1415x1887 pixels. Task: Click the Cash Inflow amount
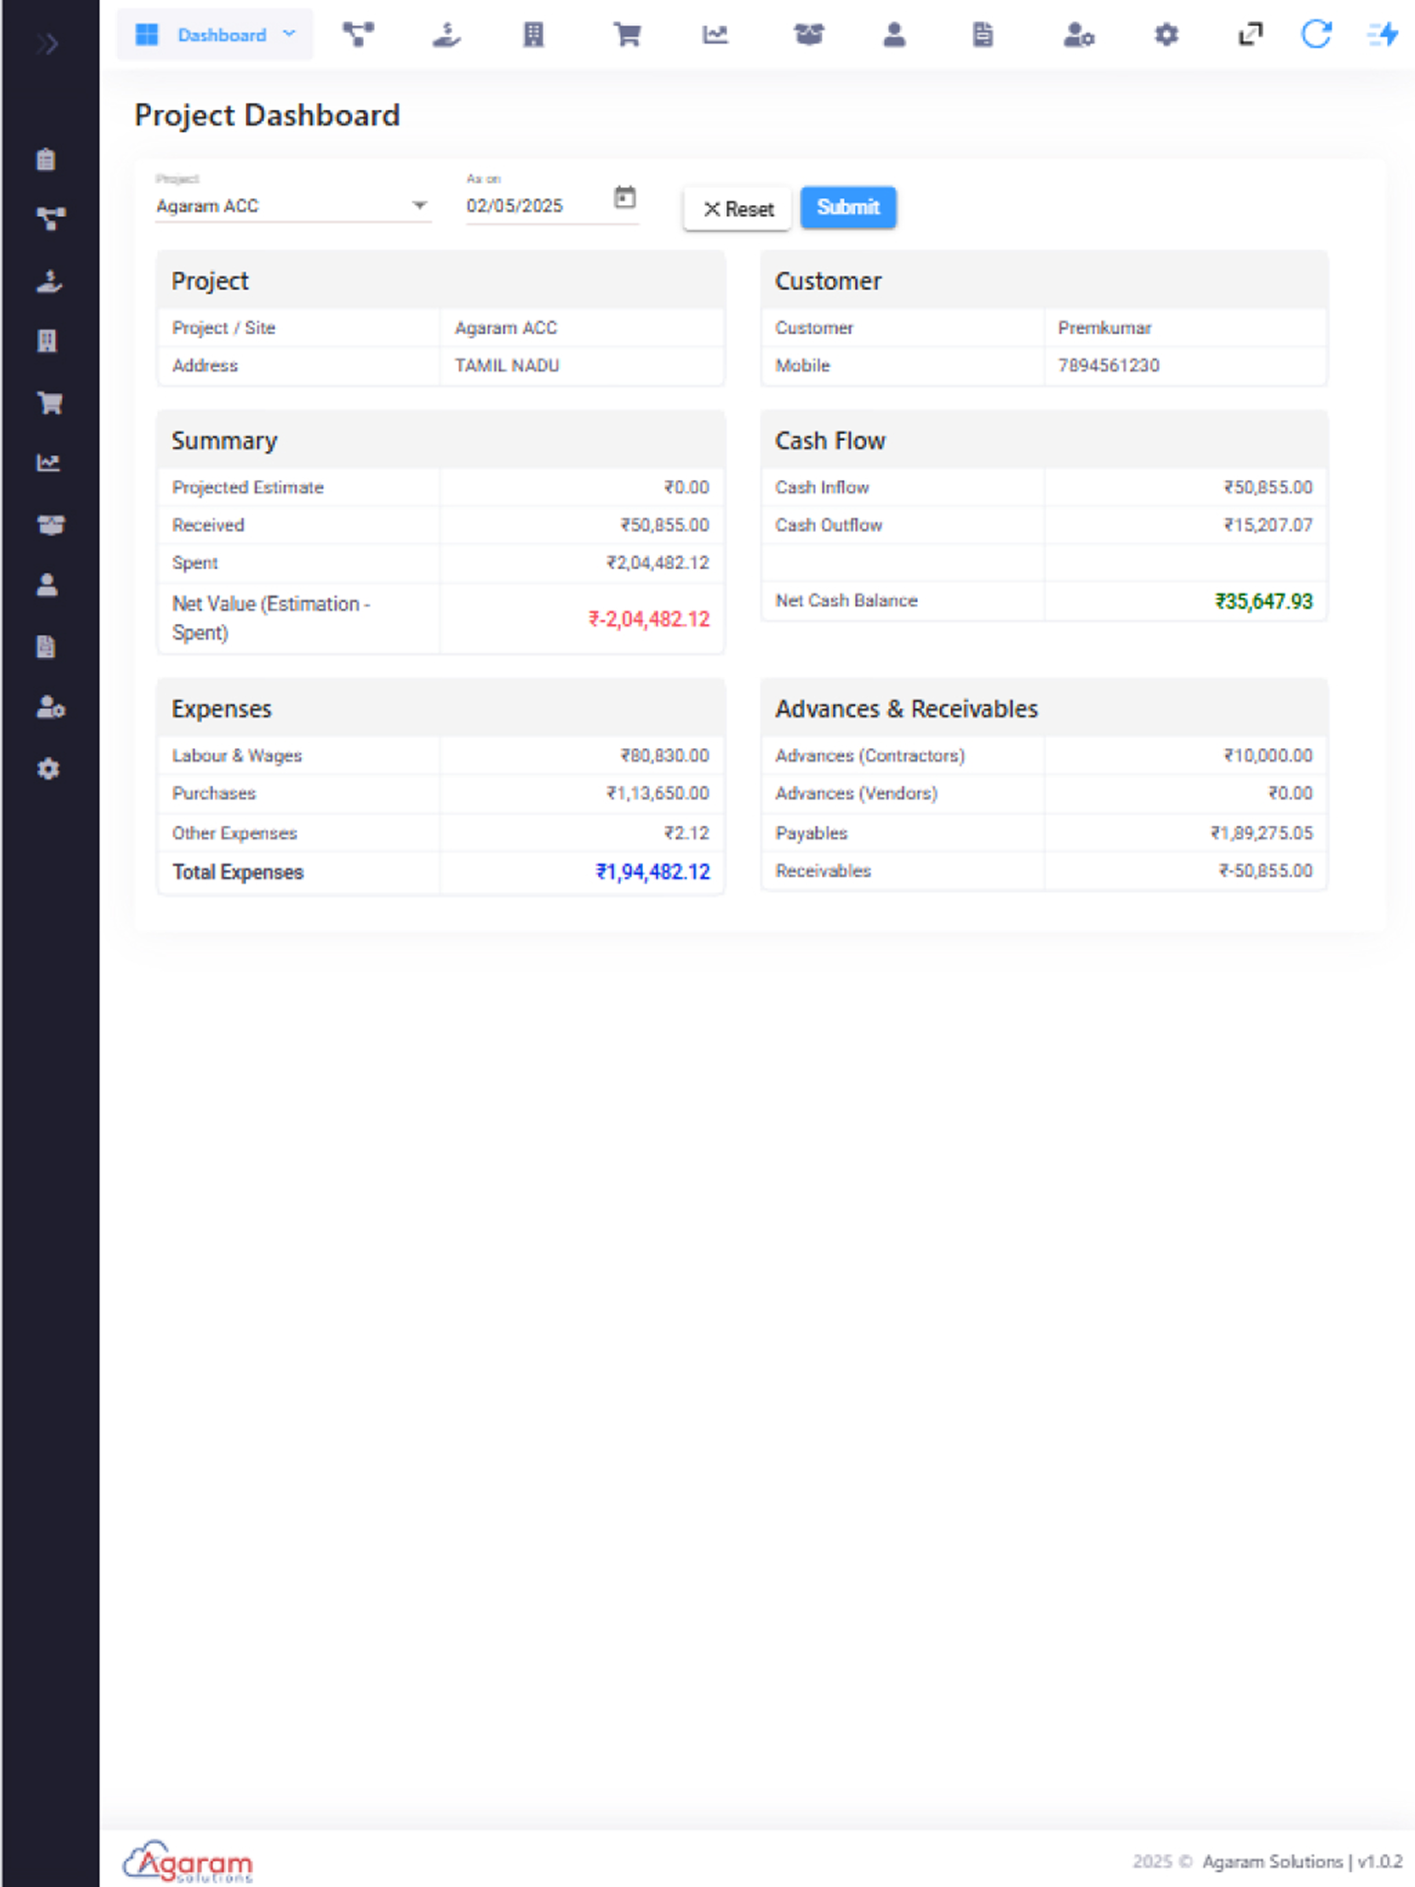pyautogui.click(x=1268, y=487)
